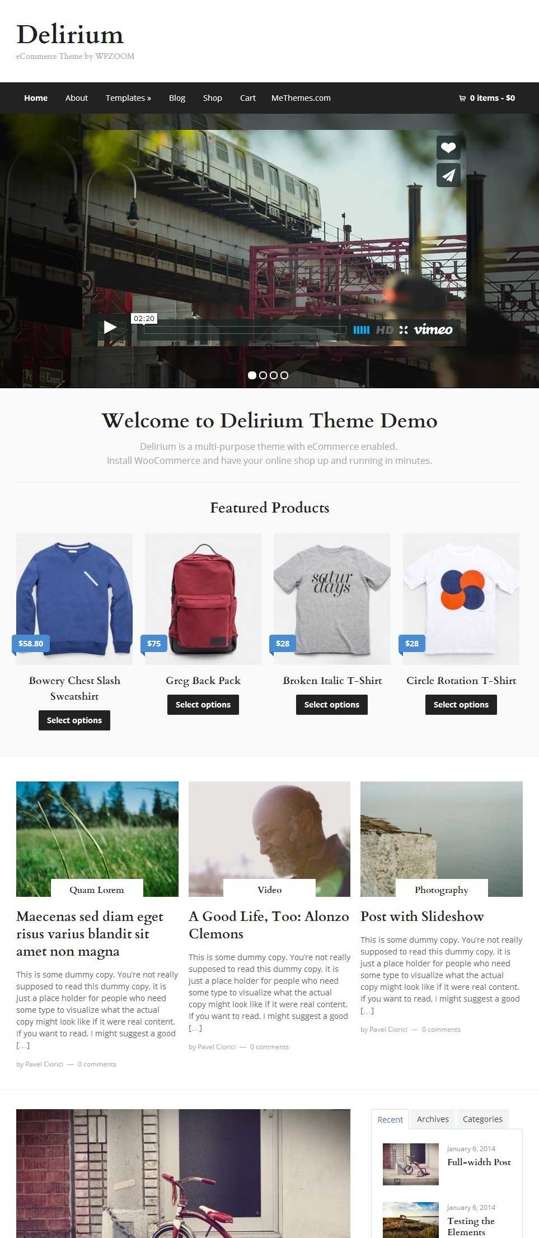
Task: Click the paper plane share icon
Action: 448,175
